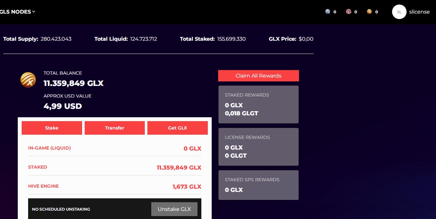436x219 pixels.
Task: Claim All Rewards
Action: coord(259,76)
